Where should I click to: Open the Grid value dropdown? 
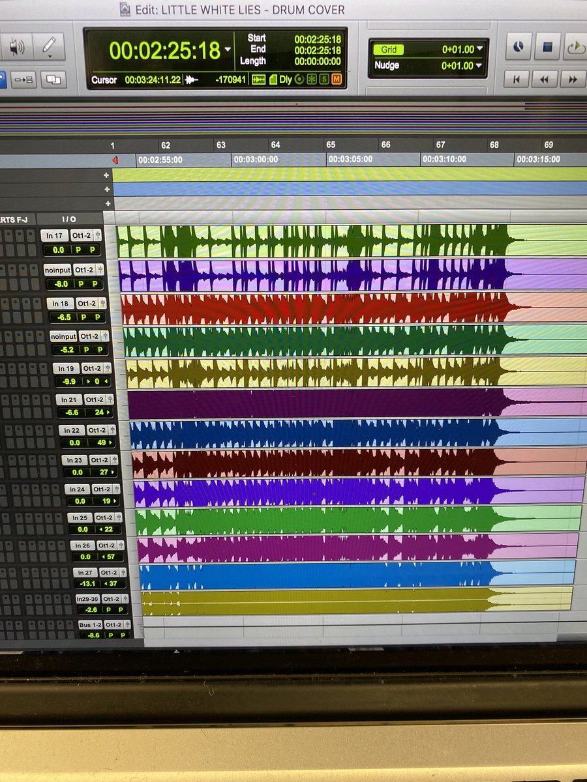[479, 50]
